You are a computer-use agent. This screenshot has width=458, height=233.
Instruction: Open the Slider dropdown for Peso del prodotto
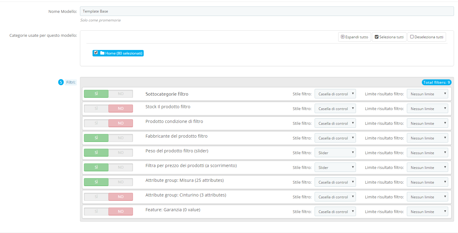point(335,152)
